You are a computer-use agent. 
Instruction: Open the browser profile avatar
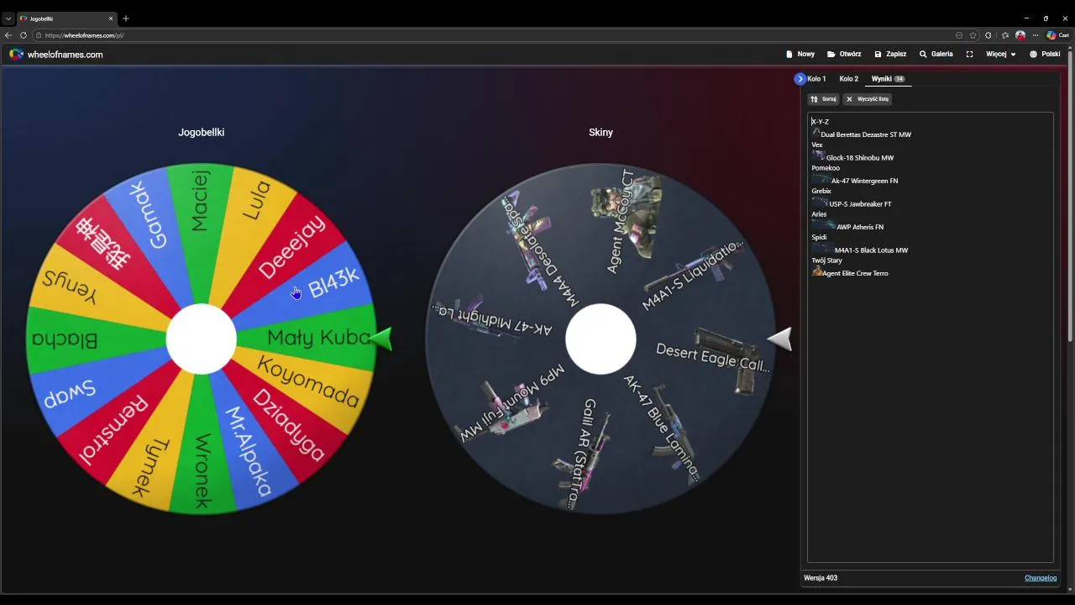(x=1020, y=35)
